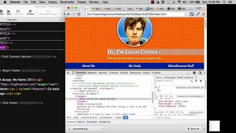
Task: Select the Computed styles tab
Action: (170, 77)
